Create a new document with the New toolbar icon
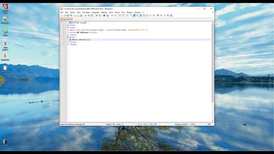This screenshot has width=274, height=154. tap(62, 15)
